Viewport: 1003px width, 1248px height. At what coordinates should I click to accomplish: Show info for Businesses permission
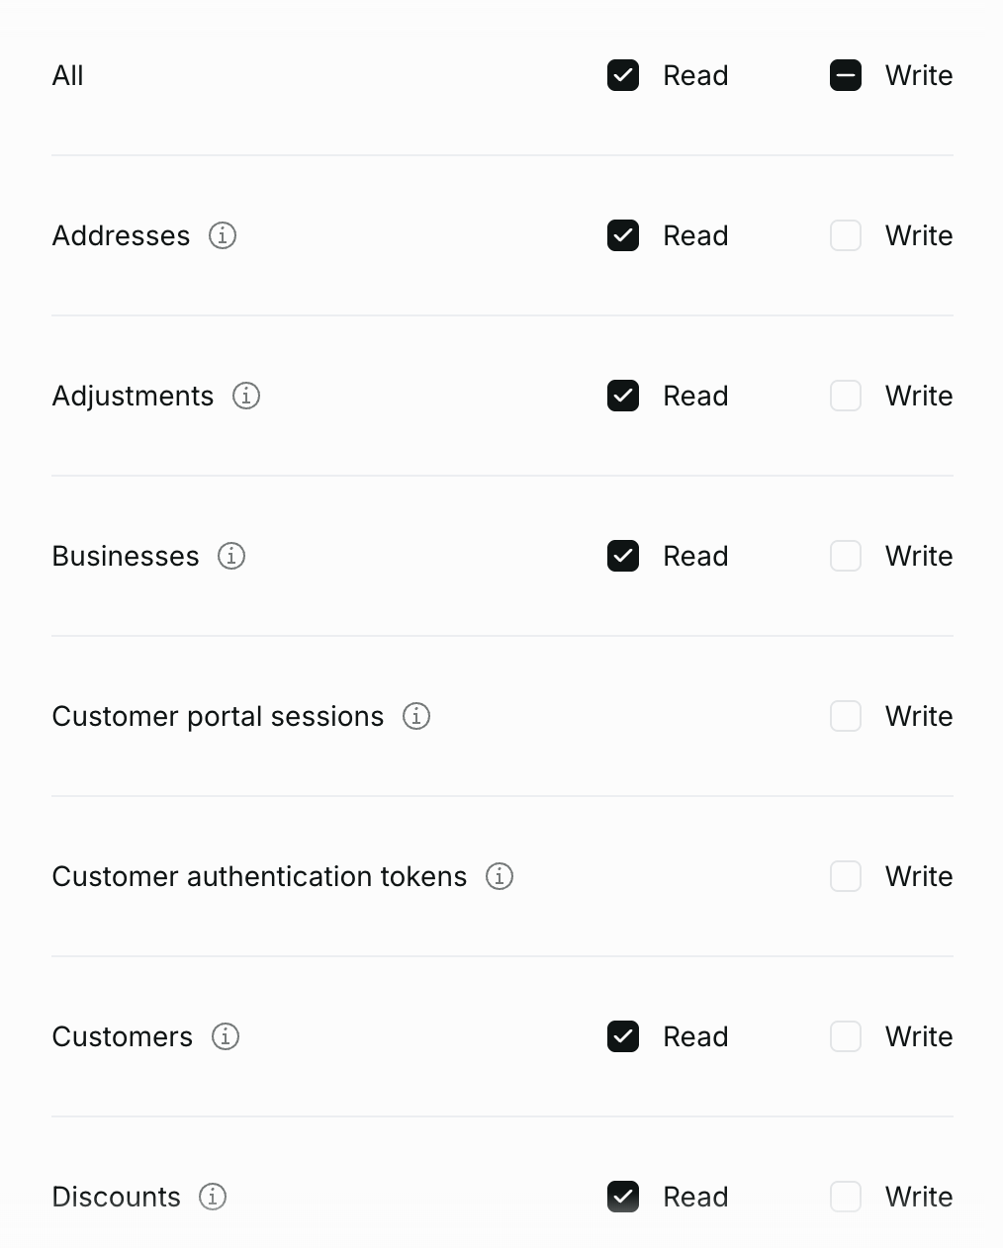[231, 556]
